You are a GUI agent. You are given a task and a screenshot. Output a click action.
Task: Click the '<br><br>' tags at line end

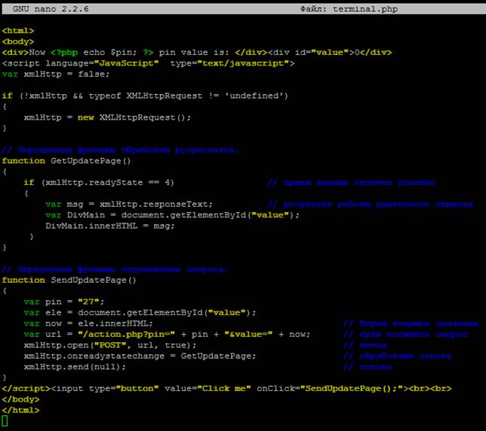tap(430, 389)
